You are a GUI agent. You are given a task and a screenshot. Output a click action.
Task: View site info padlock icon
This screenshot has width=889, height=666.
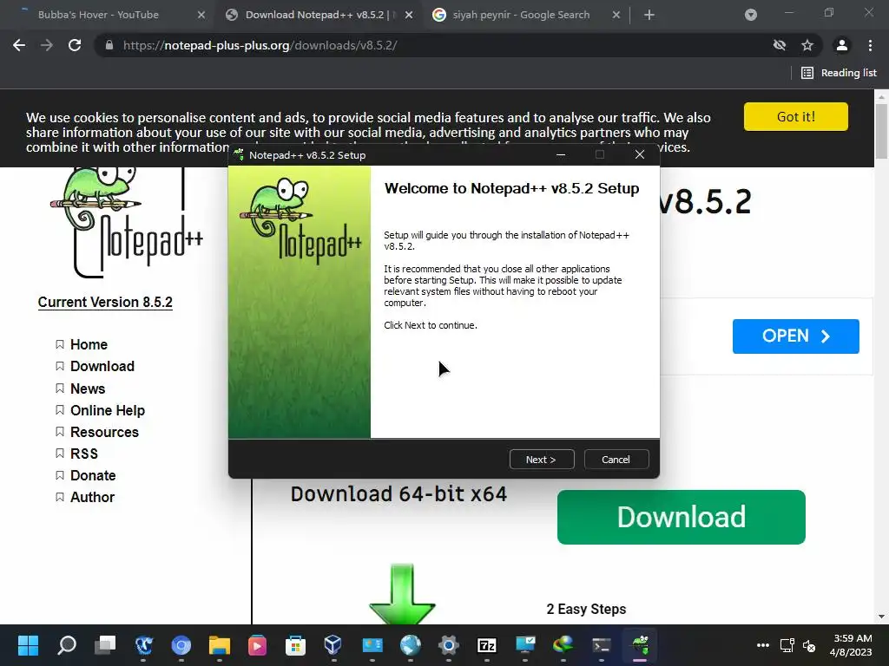coord(109,45)
